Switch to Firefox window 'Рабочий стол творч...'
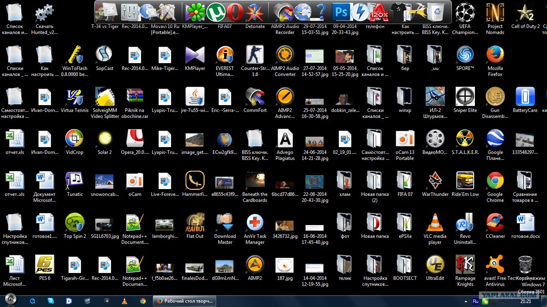This screenshot has height=307, width=547. pyautogui.click(x=185, y=301)
